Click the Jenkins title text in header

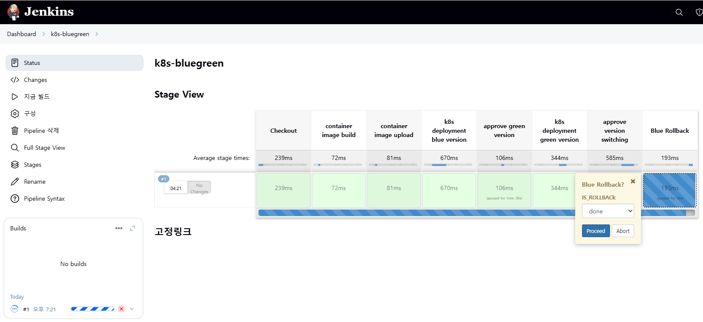(x=49, y=12)
